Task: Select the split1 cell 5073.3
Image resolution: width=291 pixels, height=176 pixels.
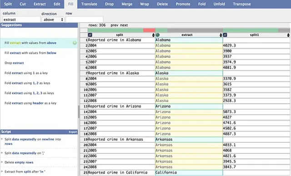Action: pos(256,112)
